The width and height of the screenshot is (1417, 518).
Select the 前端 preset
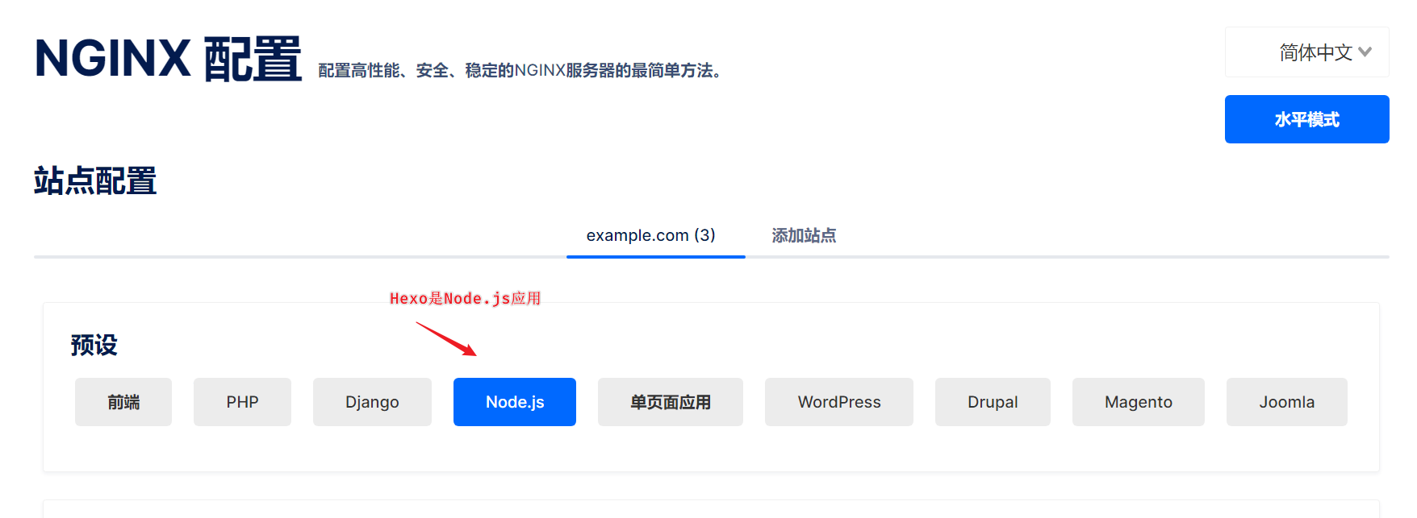123,402
